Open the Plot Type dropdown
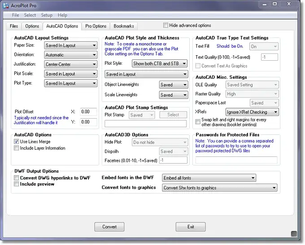This screenshot has width=305, height=245. click(x=71, y=83)
